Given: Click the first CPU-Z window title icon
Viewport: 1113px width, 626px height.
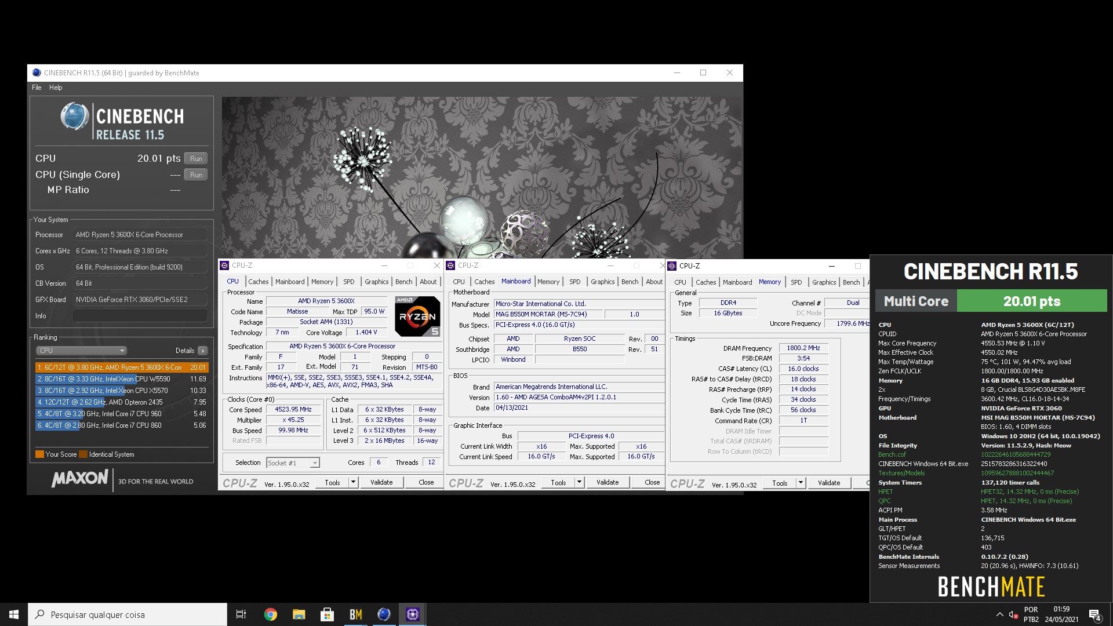Looking at the screenshot, I should pyautogui.click(x=224, y=265).
